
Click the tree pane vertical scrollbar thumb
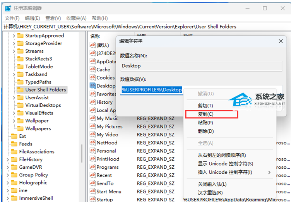(x=82, y=154)
